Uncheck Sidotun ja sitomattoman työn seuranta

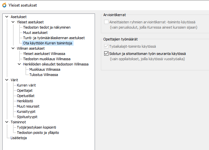(106, 54)
